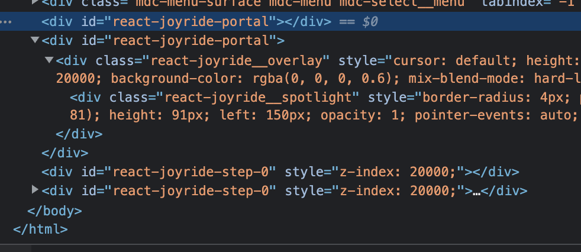Image resolution: width=581 pixels, height=252 pixels.
Task: Expand the collapsed react-joyride-step-0 div
Action: point(35,190)
